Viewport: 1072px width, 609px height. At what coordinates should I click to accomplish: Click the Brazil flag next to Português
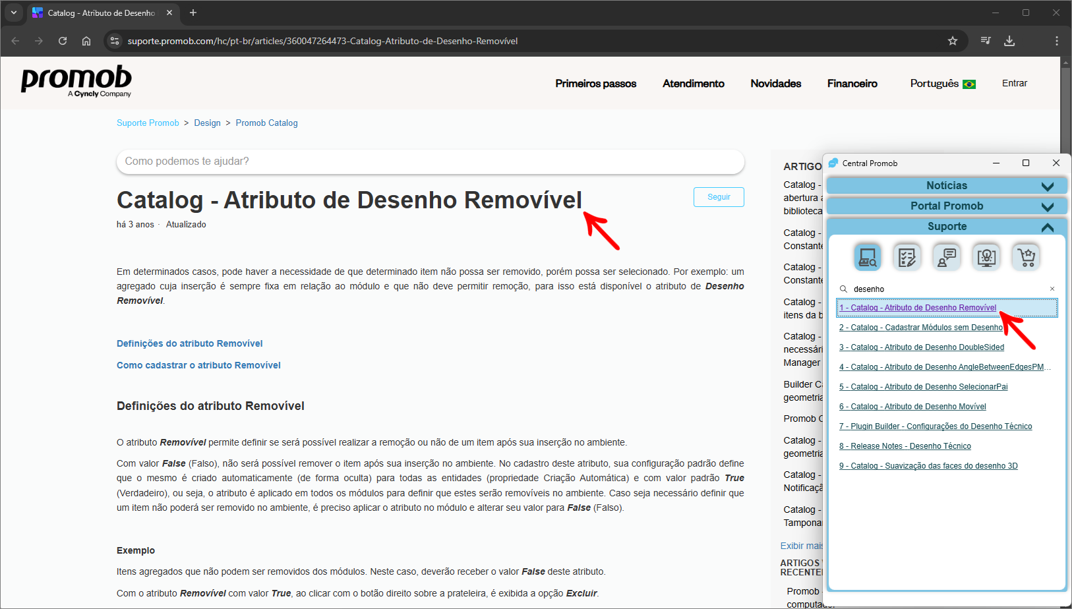(x=969, y=84)
